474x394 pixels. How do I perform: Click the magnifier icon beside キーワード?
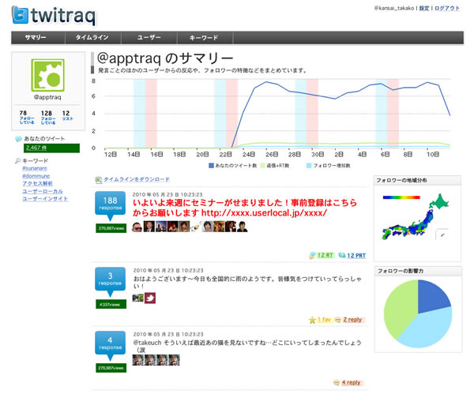pyautogui.click(x=18, y=161)
